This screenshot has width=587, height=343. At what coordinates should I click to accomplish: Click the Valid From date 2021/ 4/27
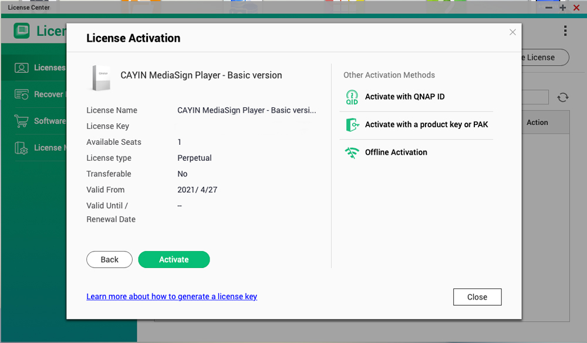(x=197, y=189)
